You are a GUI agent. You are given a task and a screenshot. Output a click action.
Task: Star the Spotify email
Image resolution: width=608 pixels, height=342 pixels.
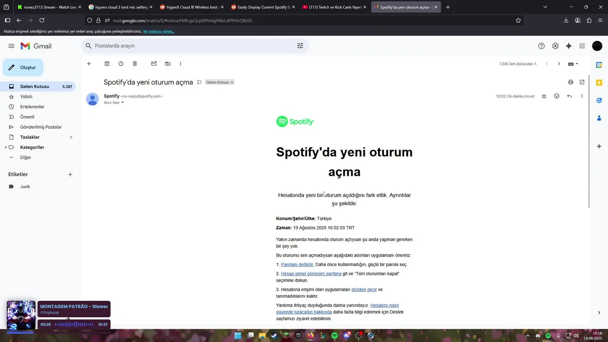tap(544, 96)
